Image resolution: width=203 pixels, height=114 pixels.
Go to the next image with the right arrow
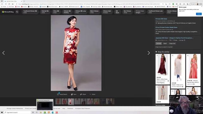[149, 53]
